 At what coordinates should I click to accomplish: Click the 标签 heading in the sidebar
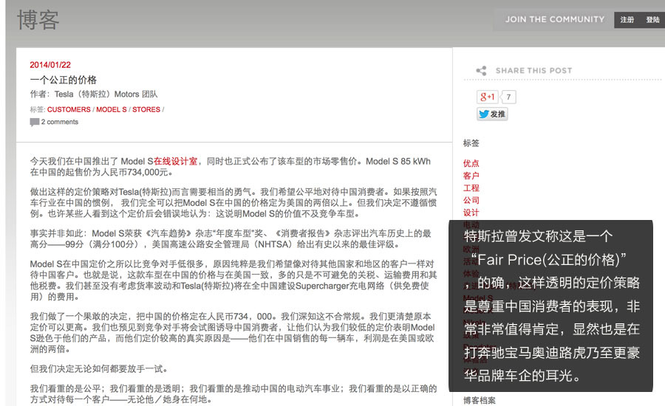(471, 143)
